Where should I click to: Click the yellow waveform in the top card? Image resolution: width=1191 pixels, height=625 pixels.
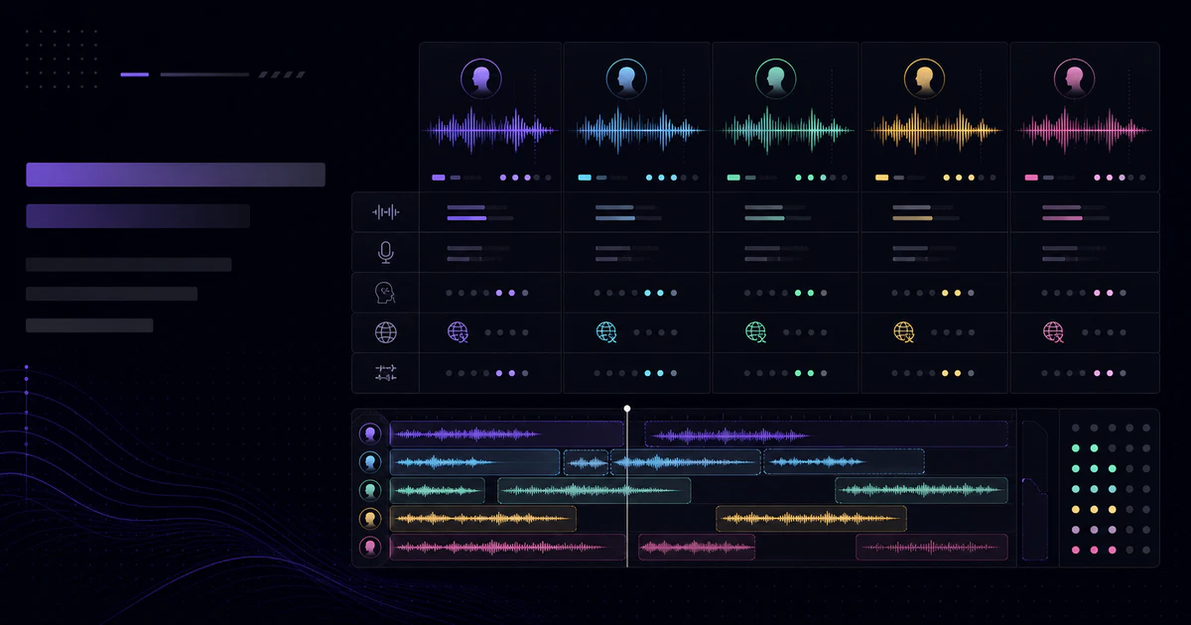click(x=935, y=130)
